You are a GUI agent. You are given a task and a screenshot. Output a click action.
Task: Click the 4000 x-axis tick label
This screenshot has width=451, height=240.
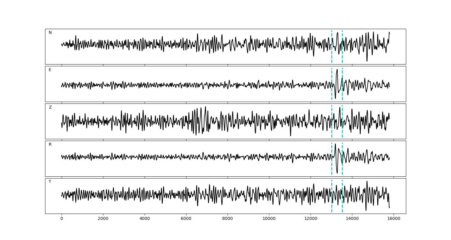(145, 219)
